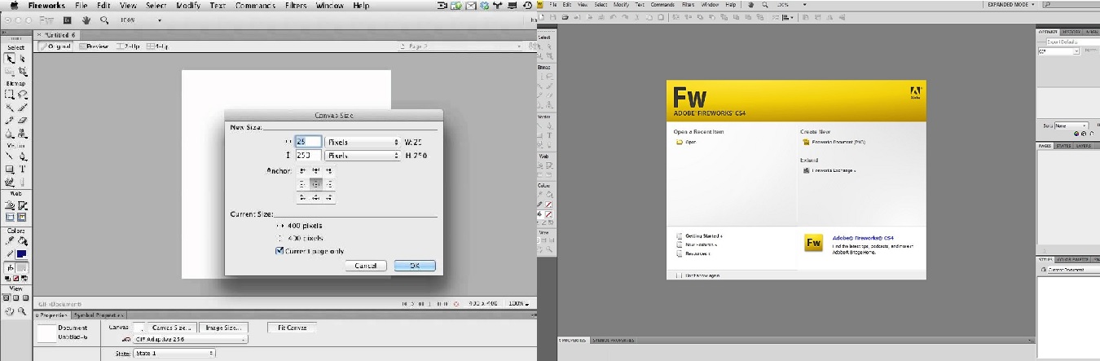Click the Show Slices and Hotspots icon
This screenshot has width=1100, height=361.
coord(22,218)
